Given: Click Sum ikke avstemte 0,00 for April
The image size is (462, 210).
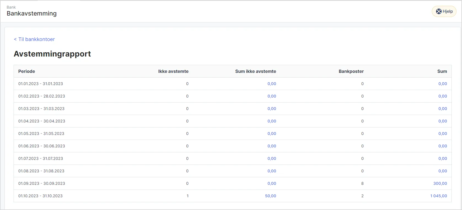Looking at the screenshot, I should click(x=271, y=121).
